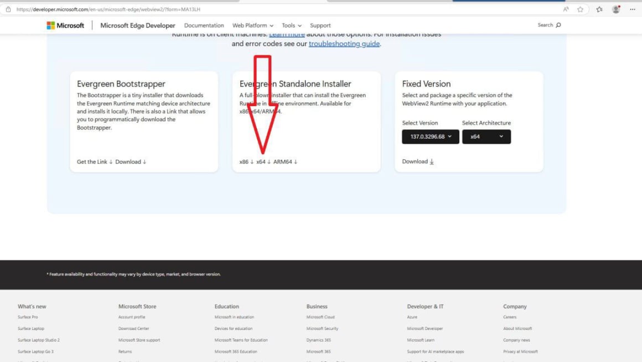642x362 pixels.
Task: Click the Developer & IT footer heading
Action: (426, 306)
